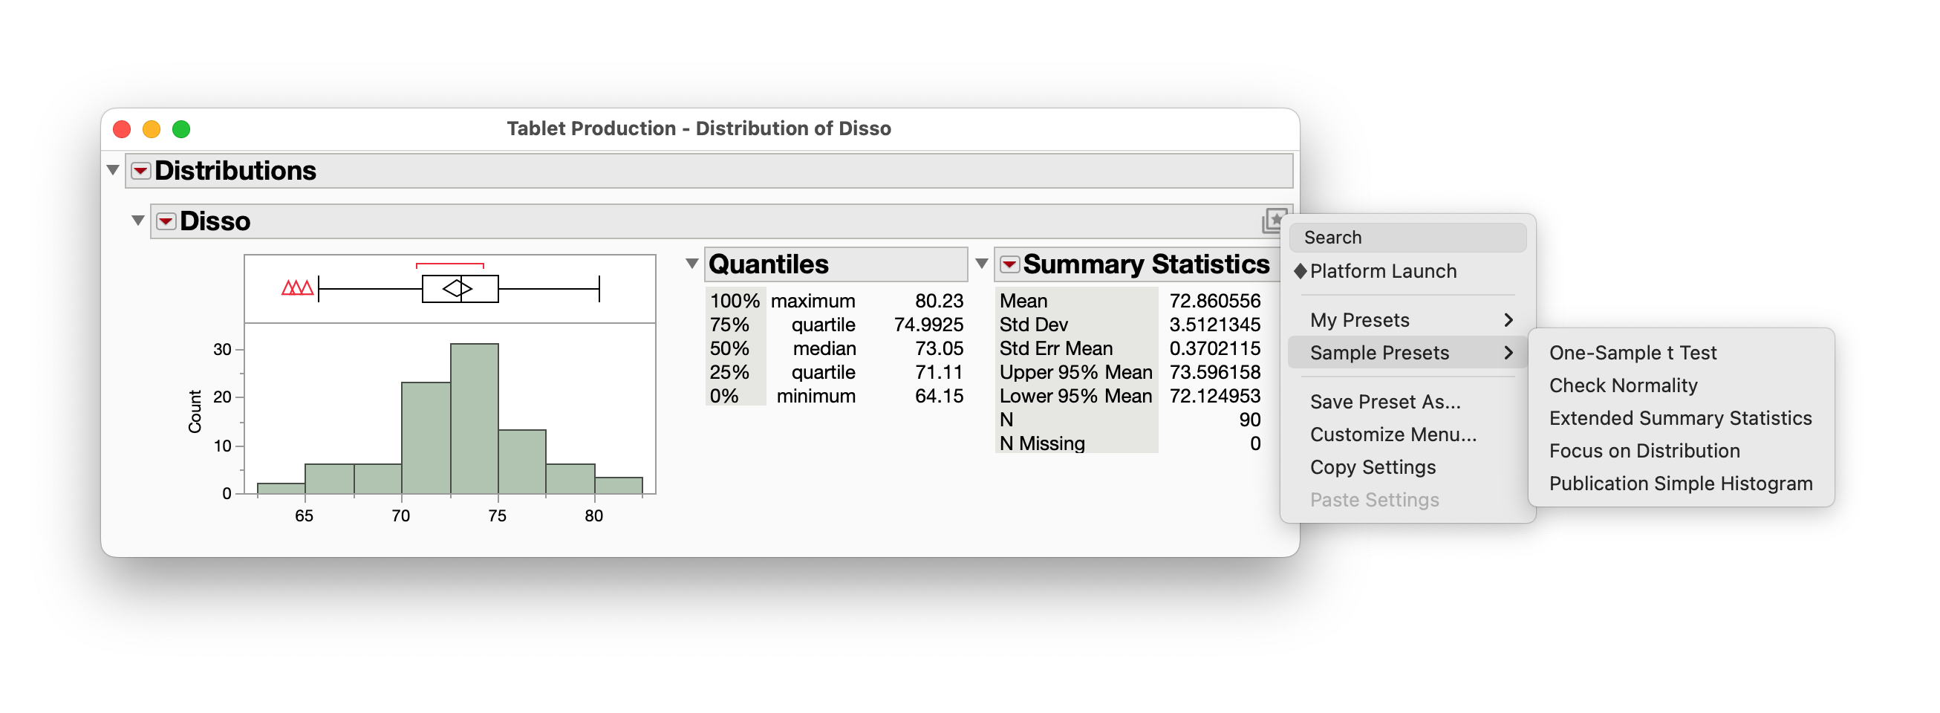Click the Platform Launch diamond marker
The height and width of the screenshot is (713, 1940).
point(1300,271)
